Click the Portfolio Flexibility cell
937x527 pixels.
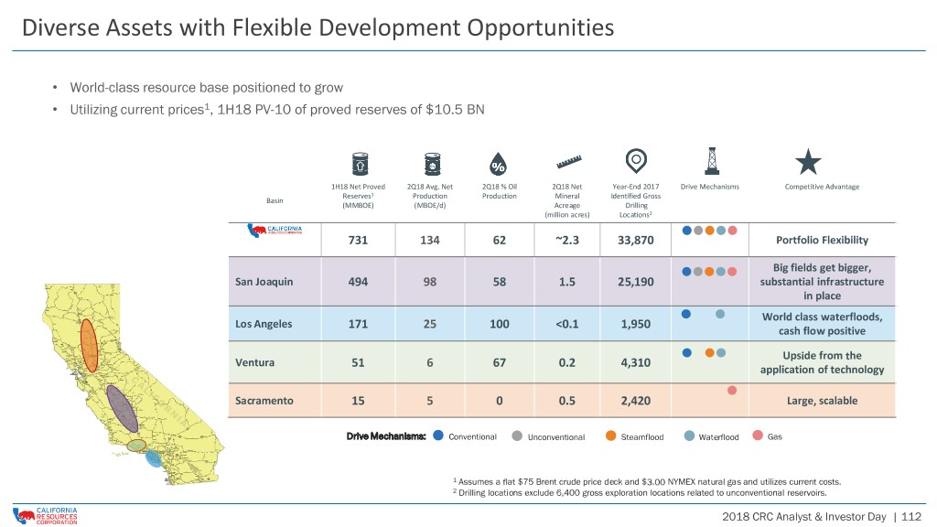[822, 241]
